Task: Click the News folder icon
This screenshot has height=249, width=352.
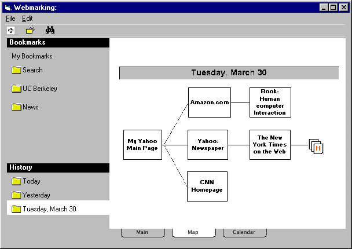Action: 16,107
